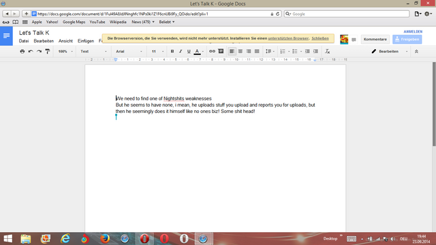Expand the News (479) bookmark folder

143,22
